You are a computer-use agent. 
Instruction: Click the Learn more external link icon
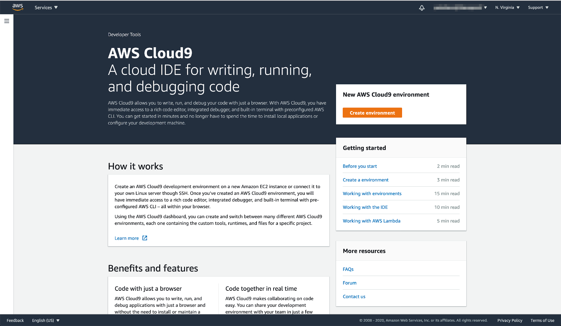(x=145, y=238)
